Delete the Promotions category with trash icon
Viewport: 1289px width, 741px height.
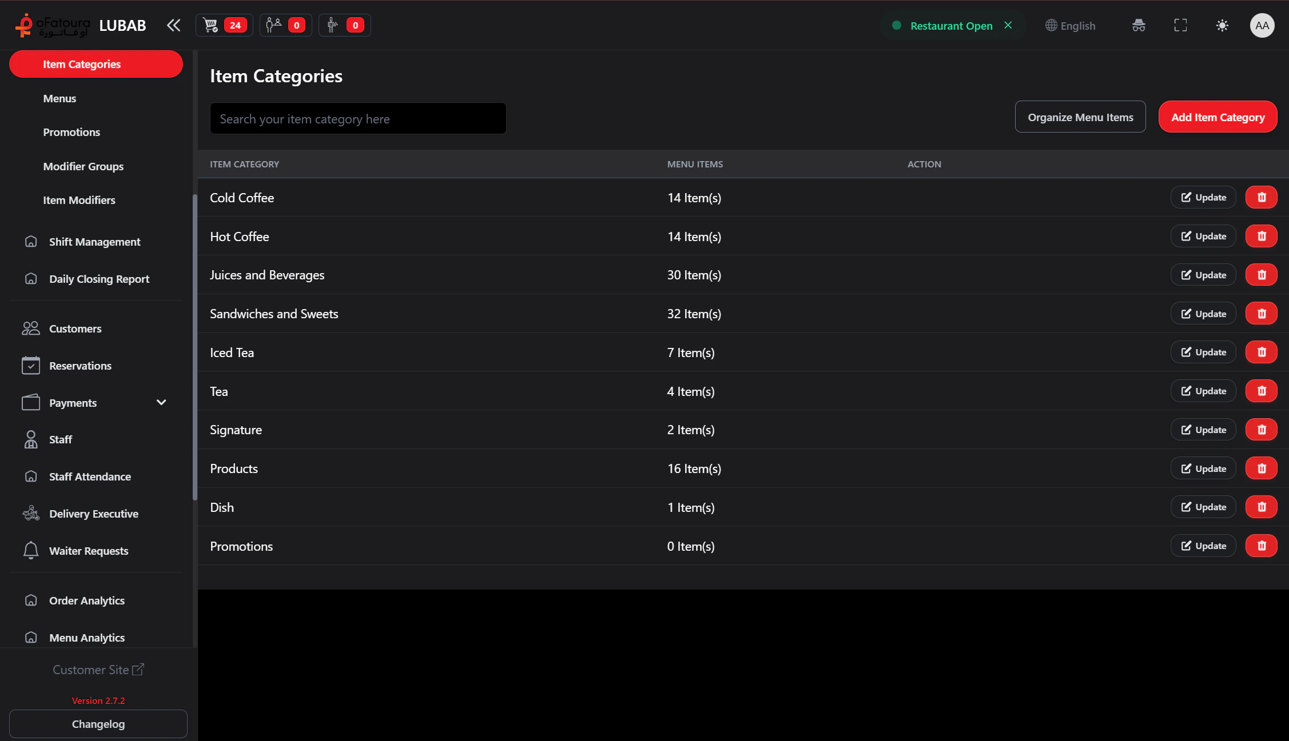[1261, 546]
